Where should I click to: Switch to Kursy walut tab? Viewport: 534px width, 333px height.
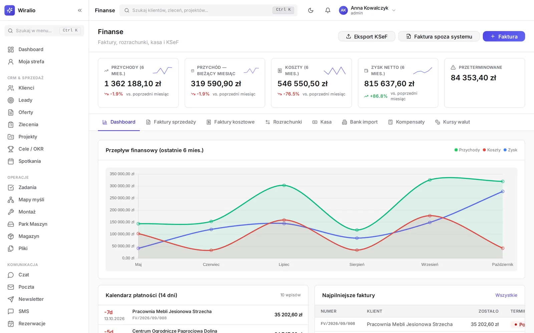coord(453,122)
